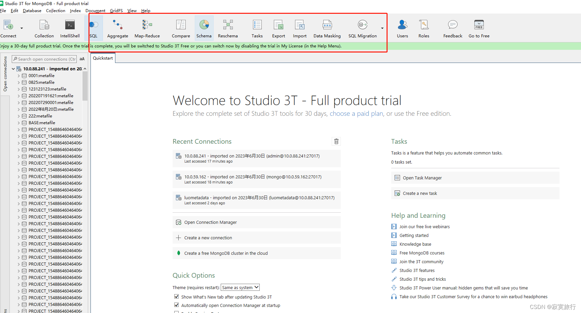Viewport: 581px width, 313px height.
Task: Click the connection tree vertical scrollbar
Action: coord(85,86)
